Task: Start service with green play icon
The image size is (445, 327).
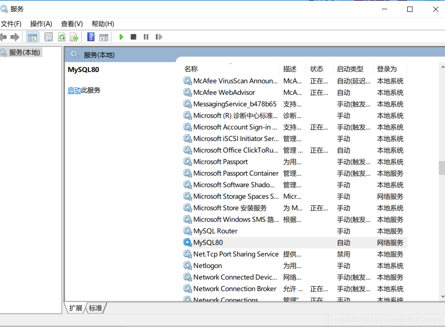Action: (121, 37)
